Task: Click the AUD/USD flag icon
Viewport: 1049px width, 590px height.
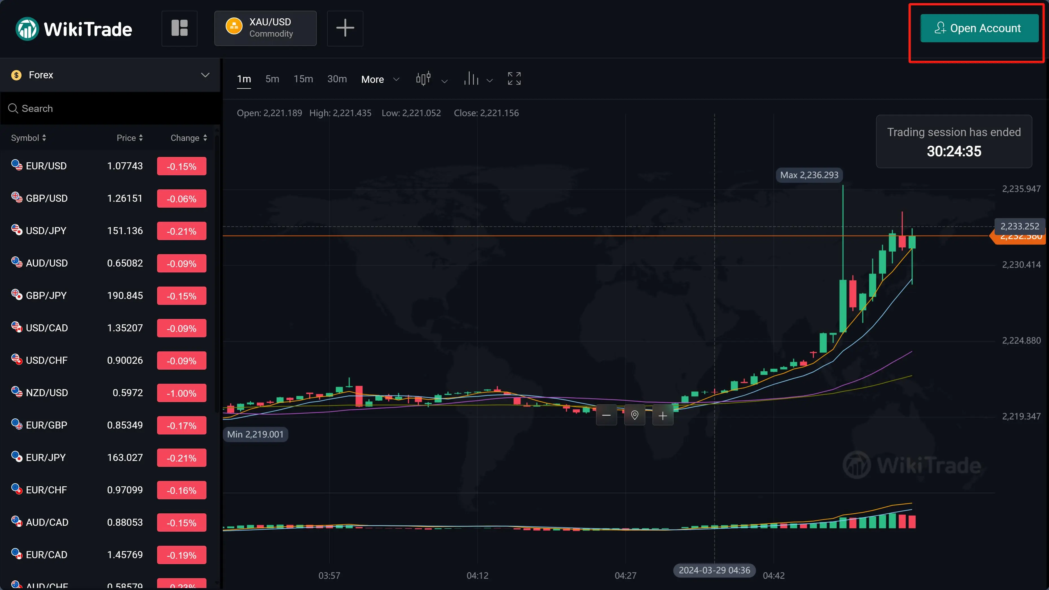Action: pos(17,262)
